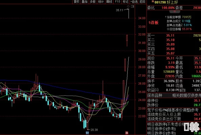Open F10 company info
The image size is (201, 135).
[117, 2]
